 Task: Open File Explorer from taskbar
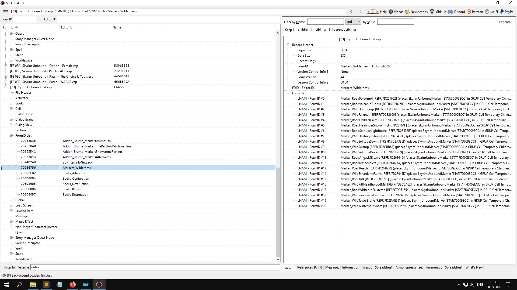[x=33, y=285]
